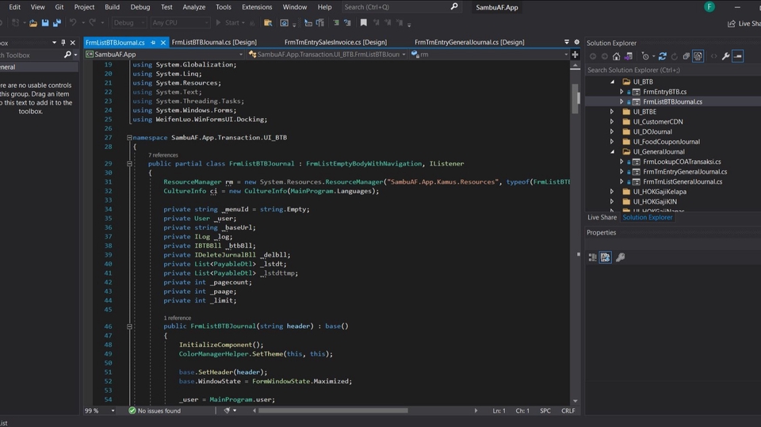This screenshot has height=427, width=761.
Task: Click the Sync/Refresh icon in Solution Explorer
Action: point(663,56)
